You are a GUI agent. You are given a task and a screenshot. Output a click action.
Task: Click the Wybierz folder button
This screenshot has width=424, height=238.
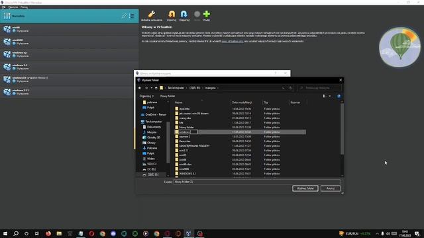[x=305, y=188]
